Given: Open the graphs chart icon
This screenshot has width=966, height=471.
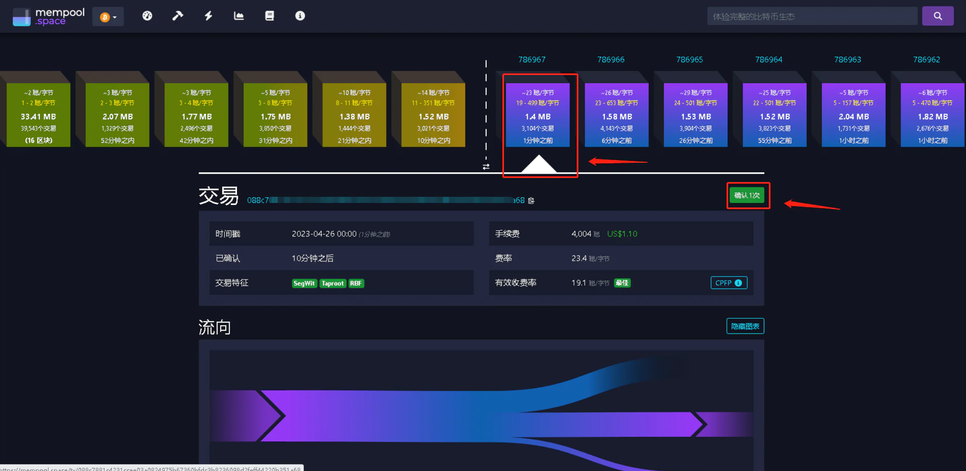Looking at the screenshot, I should pyautogui.click(x=239, y=16).
